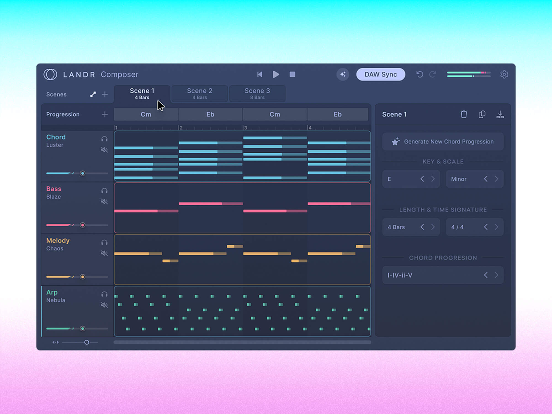The width and height of the screenshot is (552, 414).
Task: Expand scenes view with diagonal arrow icon
Action: coord(93,94)
